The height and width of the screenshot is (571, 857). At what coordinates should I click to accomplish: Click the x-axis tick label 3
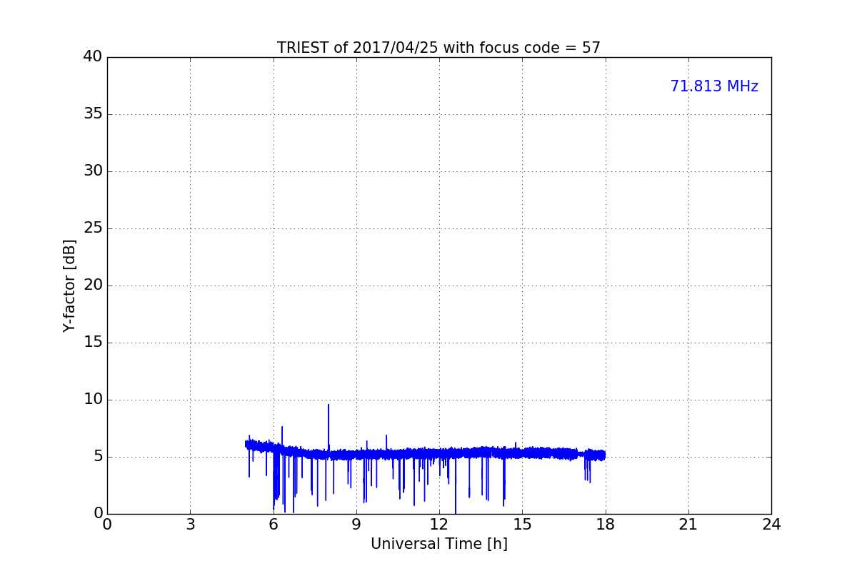190,525
